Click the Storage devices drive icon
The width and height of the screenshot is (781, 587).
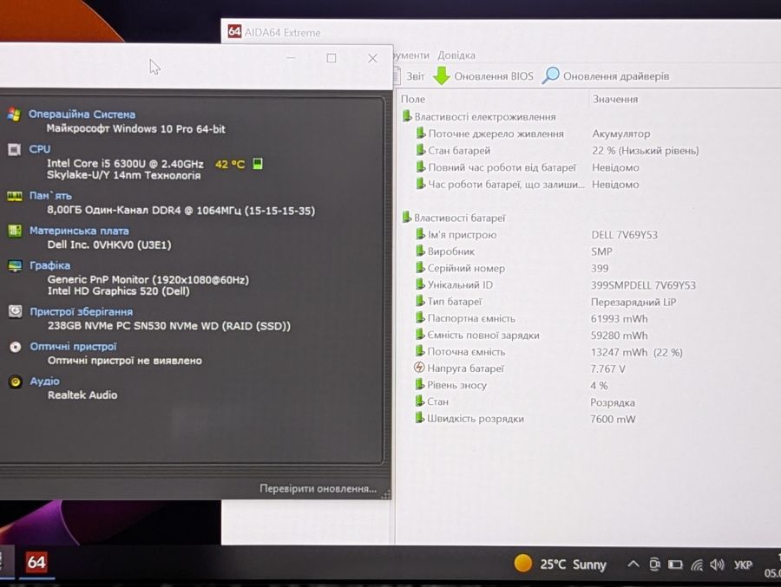[x=16, y=311]
